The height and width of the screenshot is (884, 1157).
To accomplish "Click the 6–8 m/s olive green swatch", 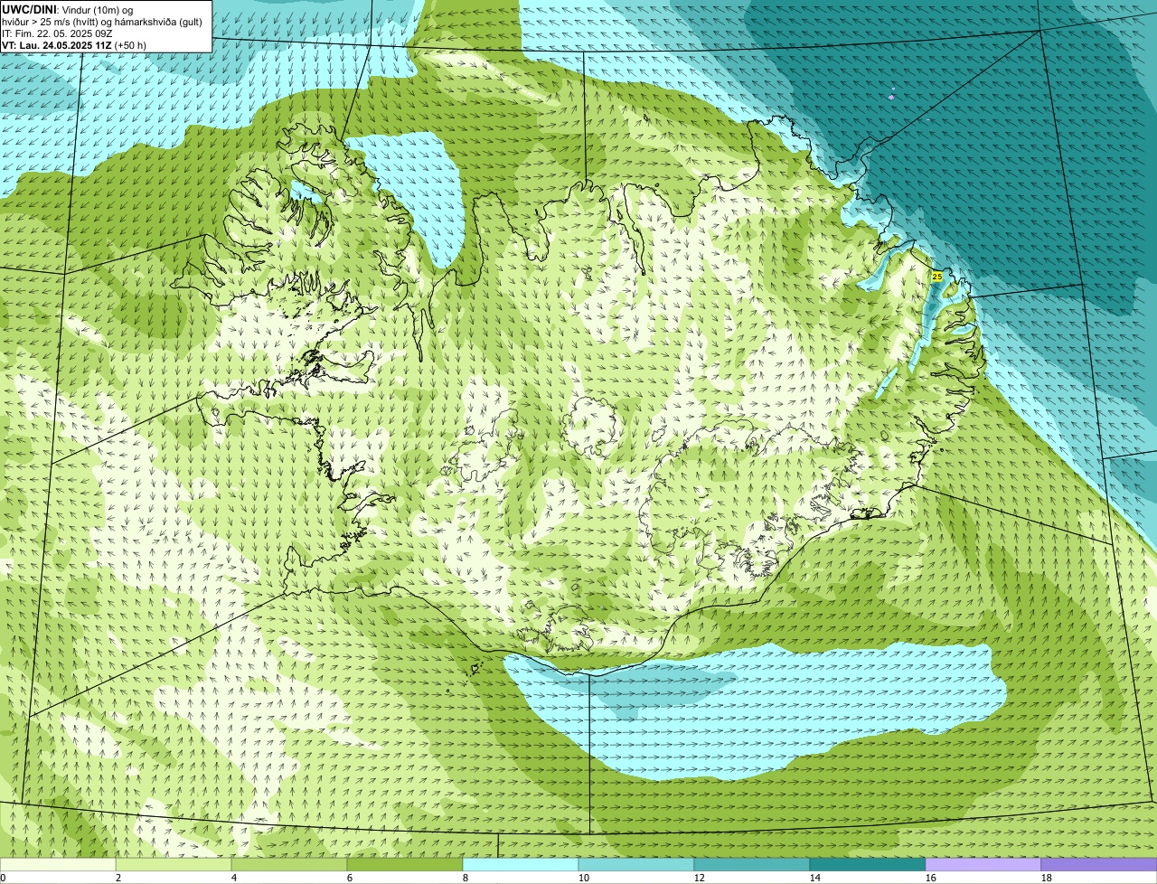I will click(405, 864).
